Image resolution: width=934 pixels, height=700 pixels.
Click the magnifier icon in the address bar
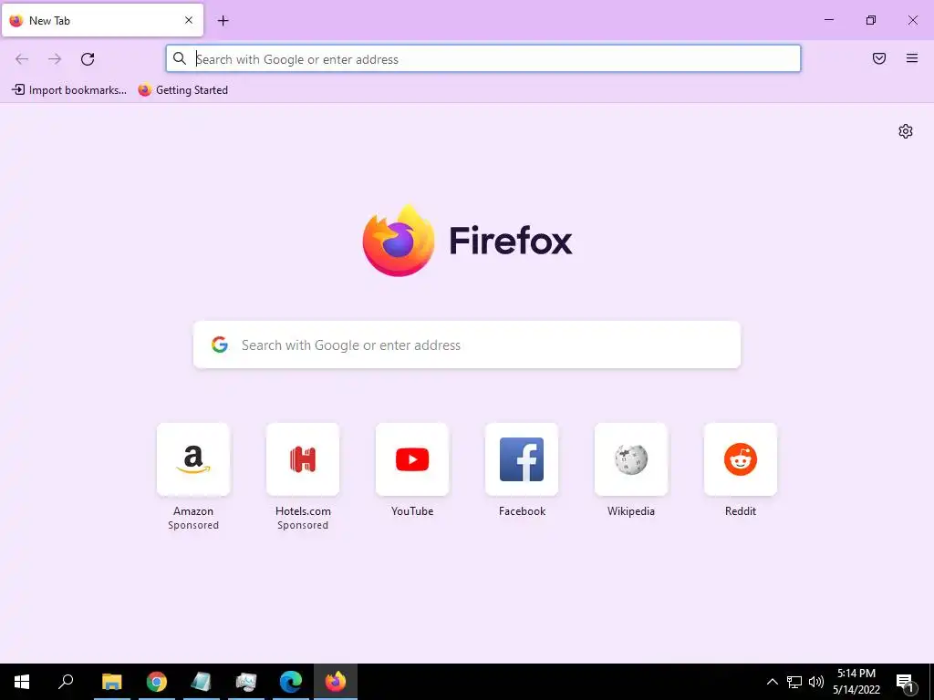(180, 58)
